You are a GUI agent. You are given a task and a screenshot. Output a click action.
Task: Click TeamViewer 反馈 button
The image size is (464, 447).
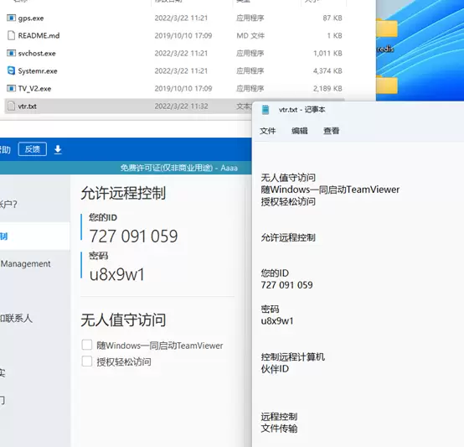33,149
